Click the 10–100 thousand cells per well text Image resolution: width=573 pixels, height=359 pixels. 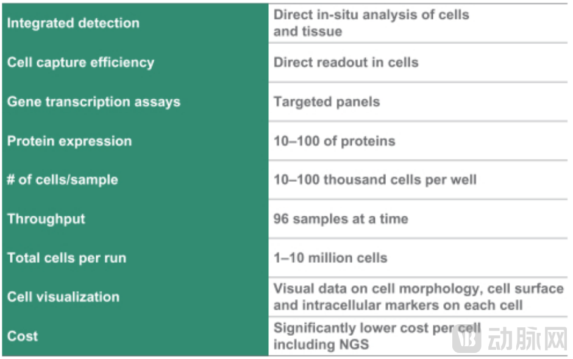(x=375, y=180)
